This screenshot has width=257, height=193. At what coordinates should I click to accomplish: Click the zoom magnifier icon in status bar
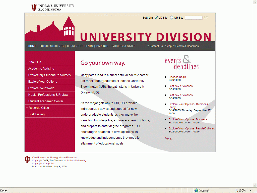pos(236,190)
